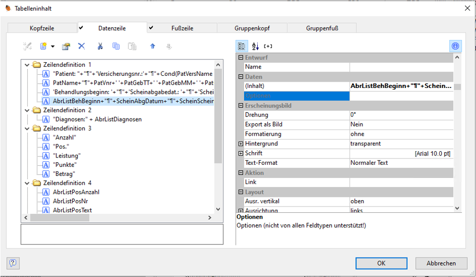
Task: Move the element up with the blue arrow
Action: [153, 46]
